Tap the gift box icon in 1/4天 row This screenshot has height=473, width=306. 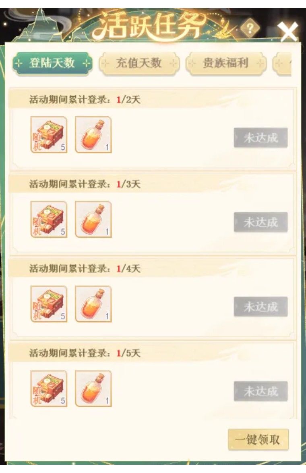coord(49,304)
